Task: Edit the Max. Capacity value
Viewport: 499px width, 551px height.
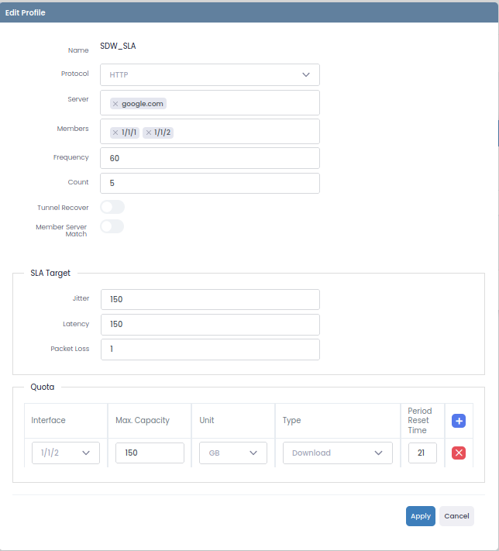Action: 150,453
